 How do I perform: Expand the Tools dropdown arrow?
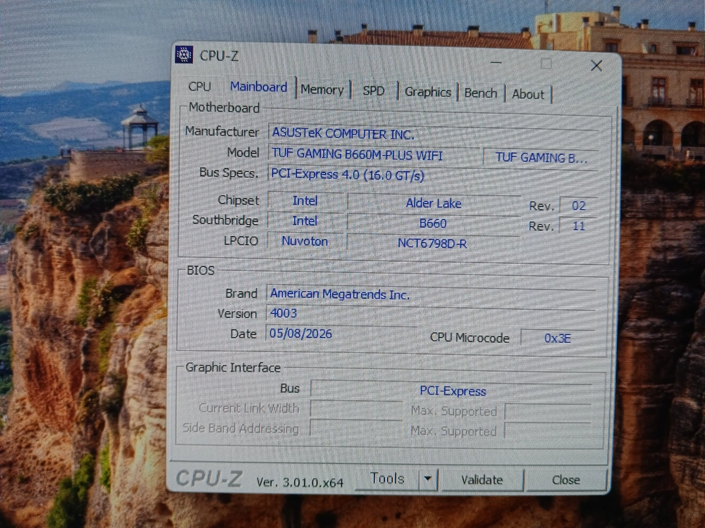click(428, 479)
